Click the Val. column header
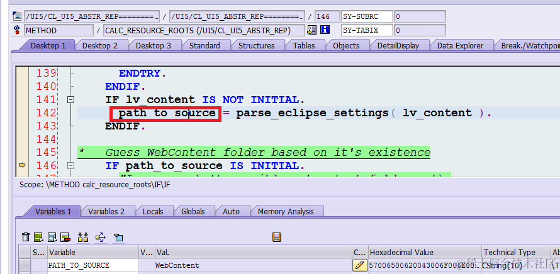 254,252
